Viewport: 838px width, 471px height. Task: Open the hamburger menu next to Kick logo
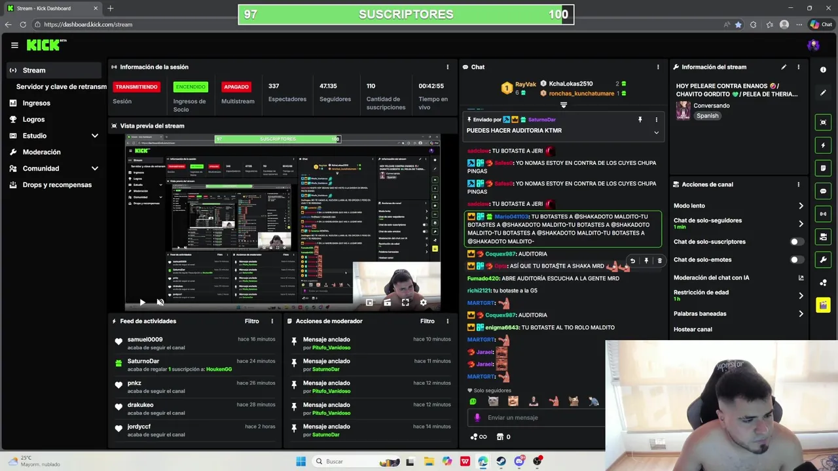[x=14, y=45]
